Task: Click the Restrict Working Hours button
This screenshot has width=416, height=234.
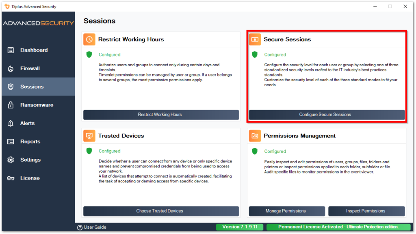Action: tap(161, 115)
